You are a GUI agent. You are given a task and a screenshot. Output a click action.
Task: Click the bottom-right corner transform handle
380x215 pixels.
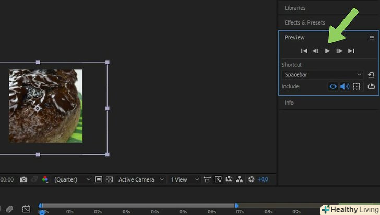(x=108, y=154)
